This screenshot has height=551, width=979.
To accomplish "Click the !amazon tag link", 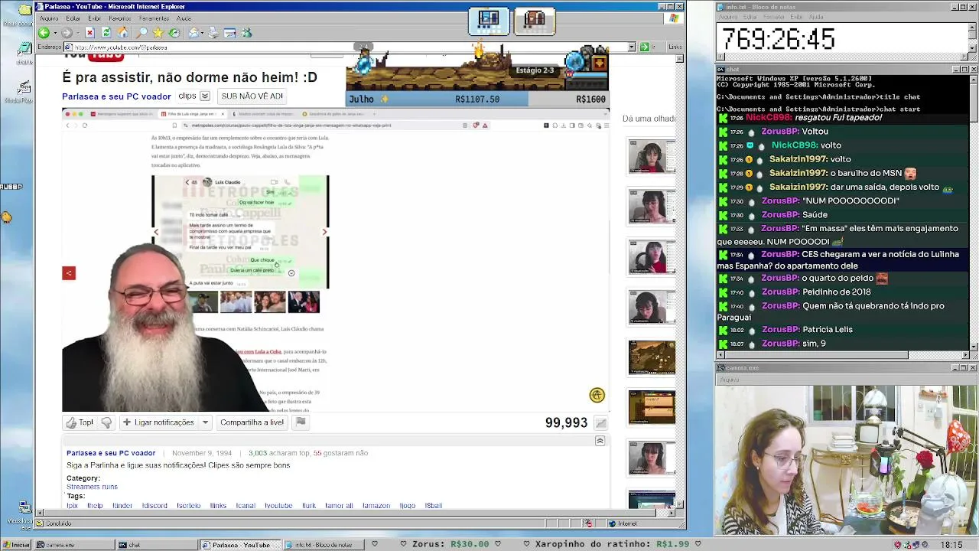I will [x=376, y=506].
